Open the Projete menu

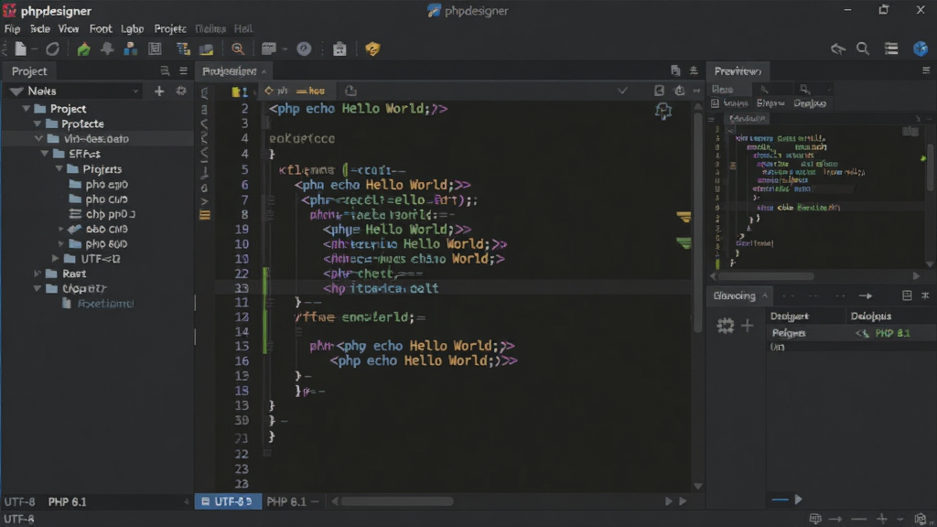tap(169, 28)
